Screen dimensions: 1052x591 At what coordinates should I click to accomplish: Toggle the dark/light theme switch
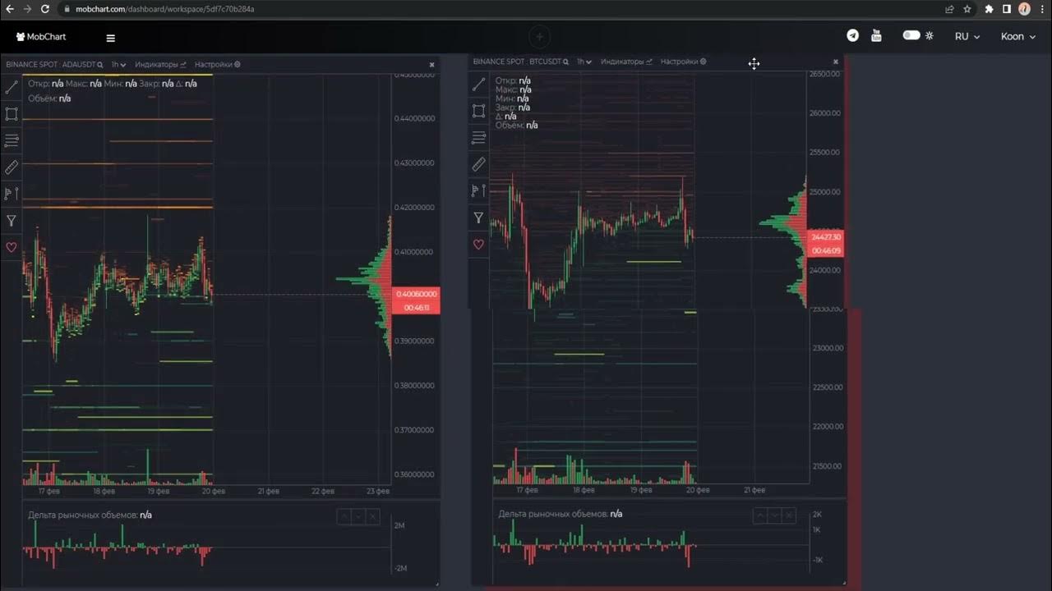(x=911, y=35)
